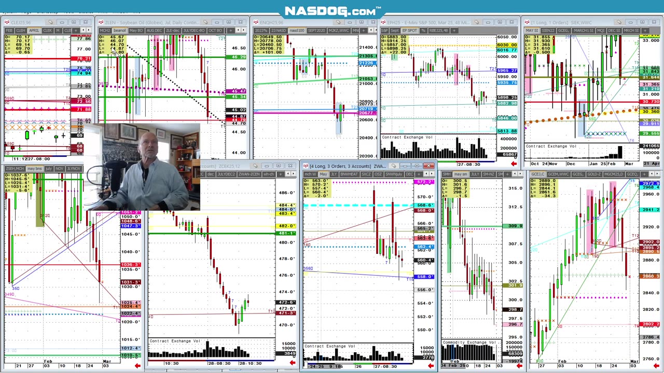Open the GOLD-Z tab

(594, 174)
